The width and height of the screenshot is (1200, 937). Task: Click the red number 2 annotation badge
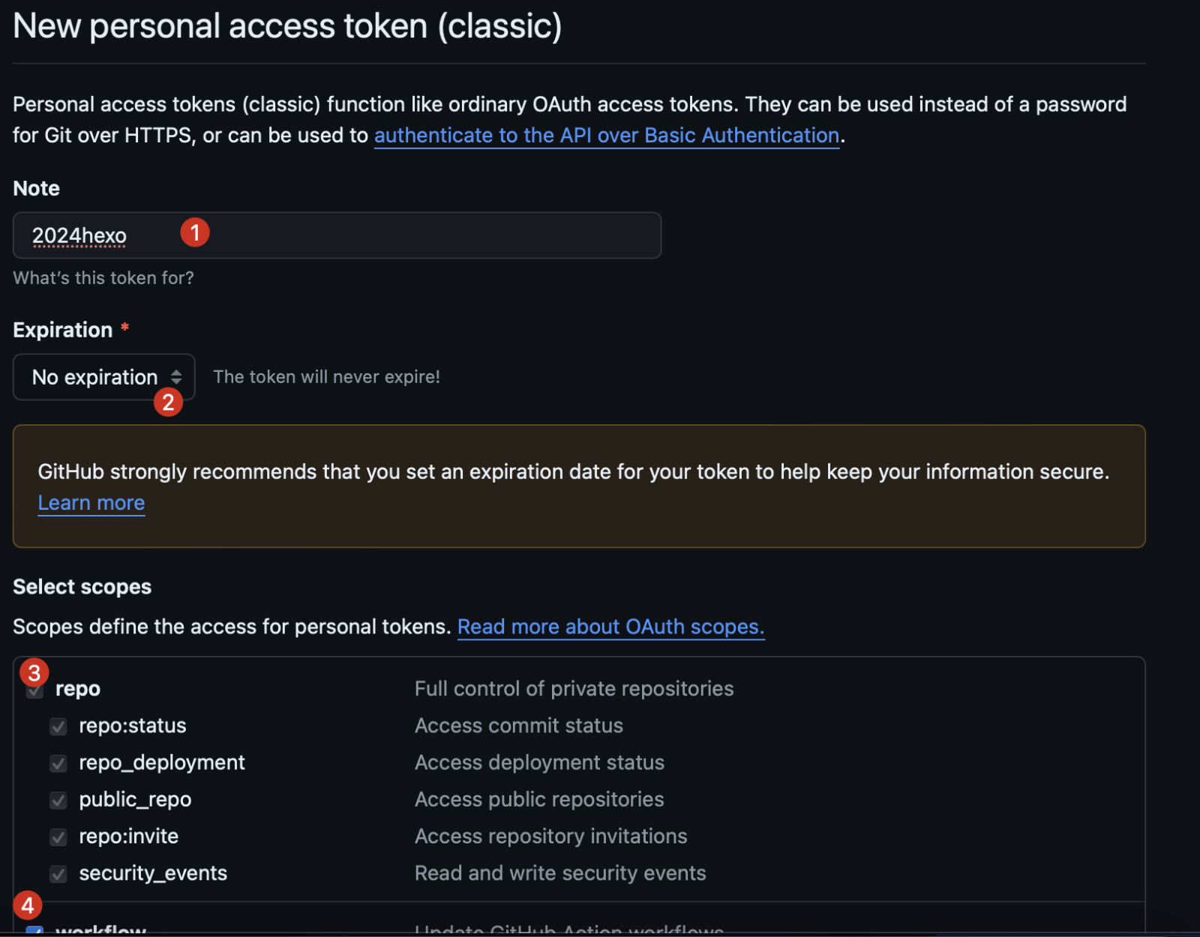click(168, 403)
